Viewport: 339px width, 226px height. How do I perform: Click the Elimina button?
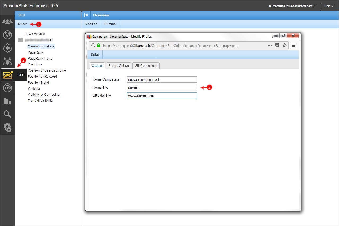(x=110, y=24)
